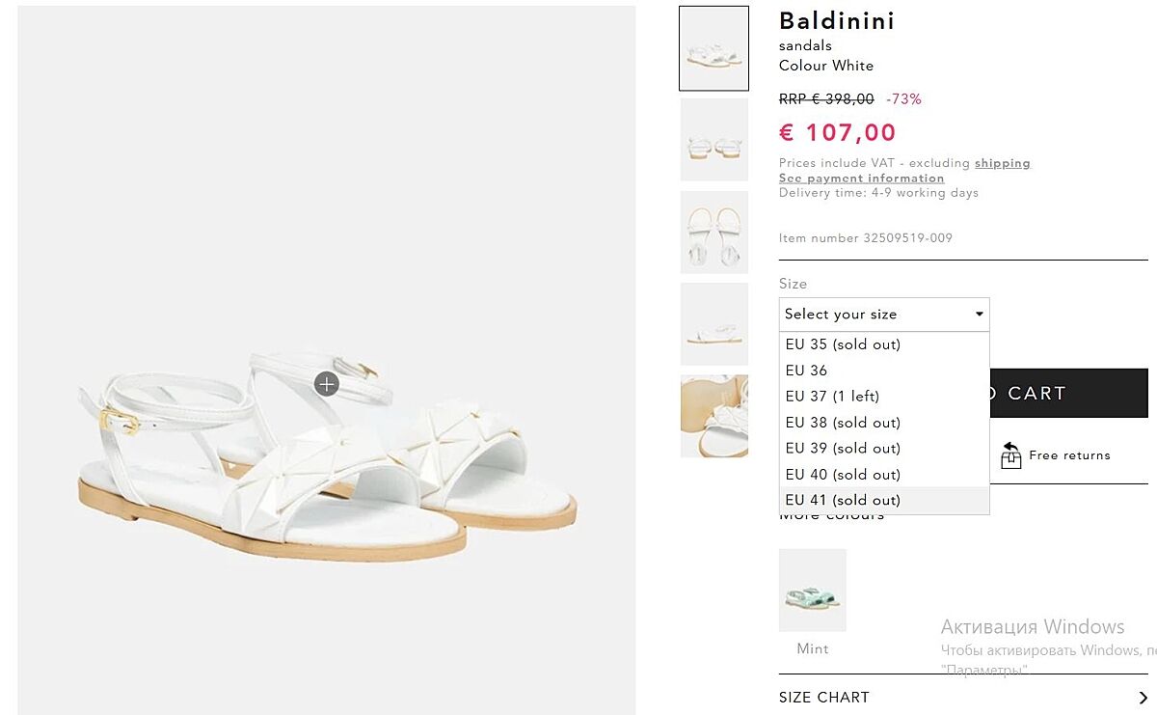Image resolution: width=1157 pixels, height=715 pixels.
Task: Open the 'Select your size' dropdown
Action: 883,315
